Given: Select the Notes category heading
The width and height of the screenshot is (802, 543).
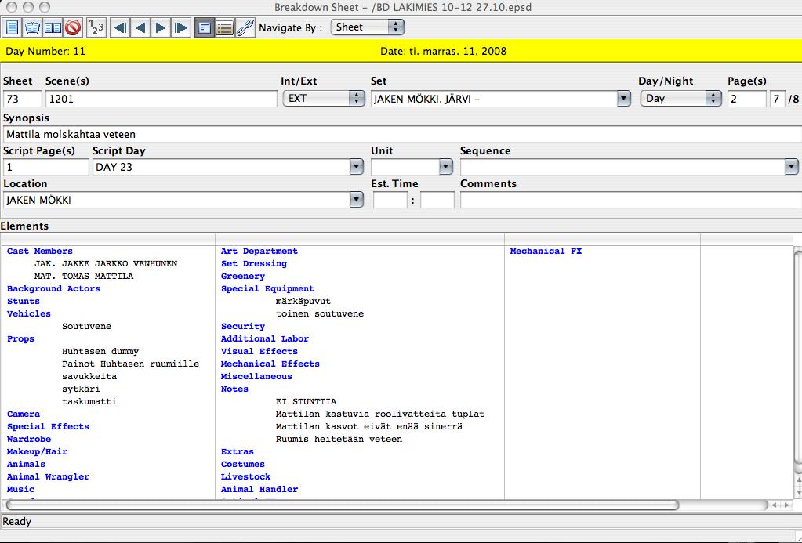Looking at the screenshot, I should tap(234, 389).
